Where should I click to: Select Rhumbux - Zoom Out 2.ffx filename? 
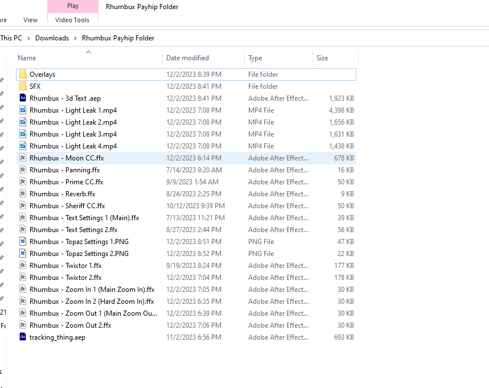click(71, 325)
